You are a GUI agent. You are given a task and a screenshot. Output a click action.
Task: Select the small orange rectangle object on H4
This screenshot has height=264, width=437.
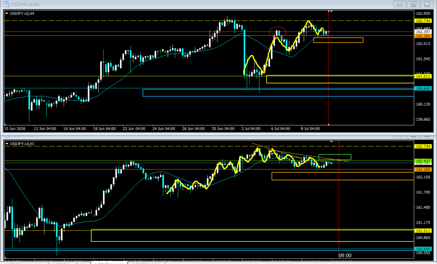338,40
